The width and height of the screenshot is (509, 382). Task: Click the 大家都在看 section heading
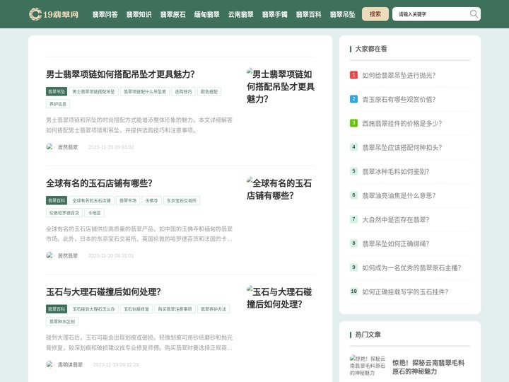pyautogui.click(x=371, y=49)
